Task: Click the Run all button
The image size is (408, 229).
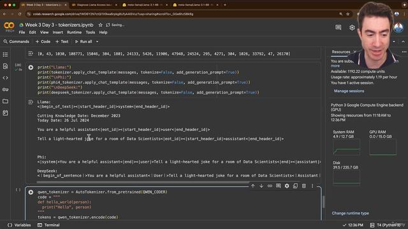Action: click(x=84, y=41)
